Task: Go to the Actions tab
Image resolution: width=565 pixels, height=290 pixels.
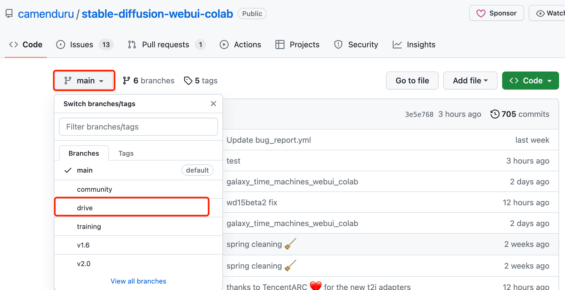Action: point(240,44)
